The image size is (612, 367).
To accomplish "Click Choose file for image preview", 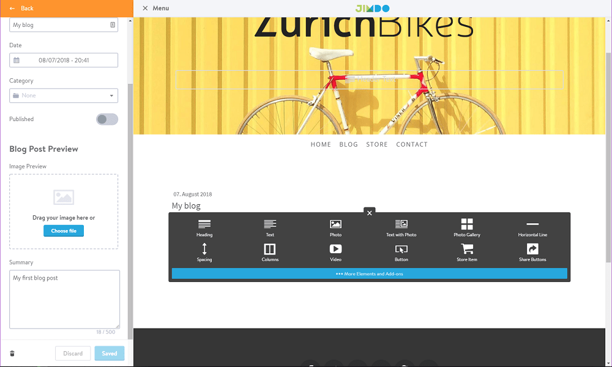I will coord(64,231).
